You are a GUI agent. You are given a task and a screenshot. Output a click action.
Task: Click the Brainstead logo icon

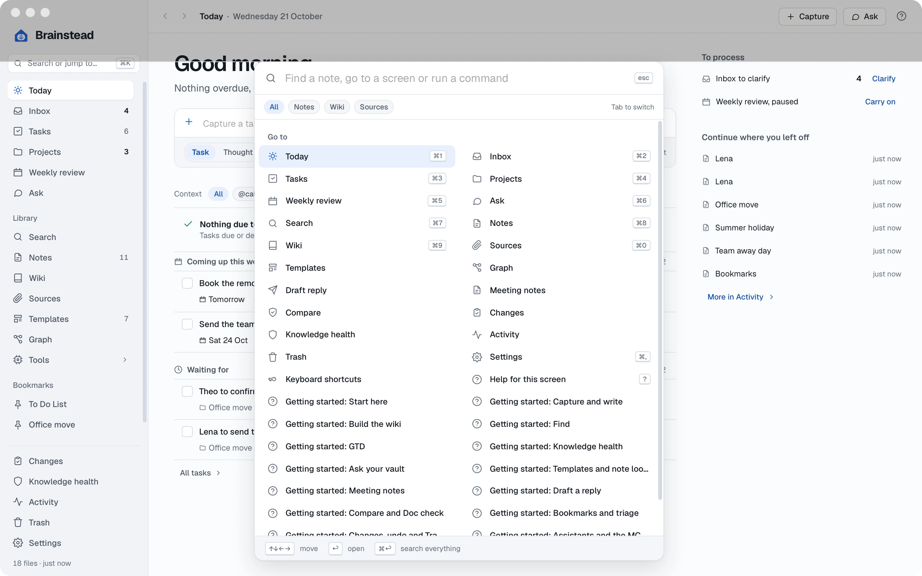[21, 36]
